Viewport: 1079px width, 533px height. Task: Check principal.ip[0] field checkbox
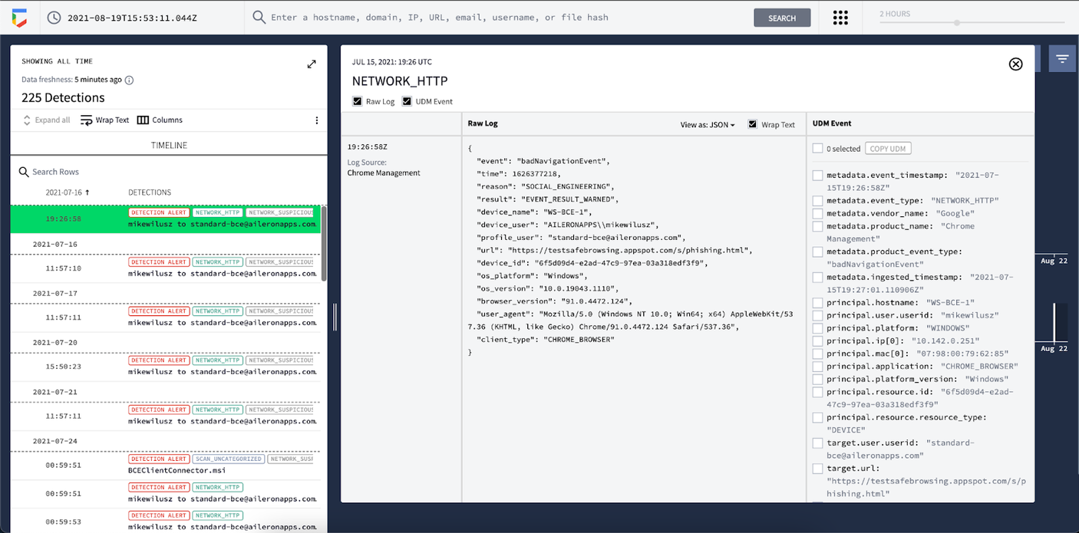[818, 341]
